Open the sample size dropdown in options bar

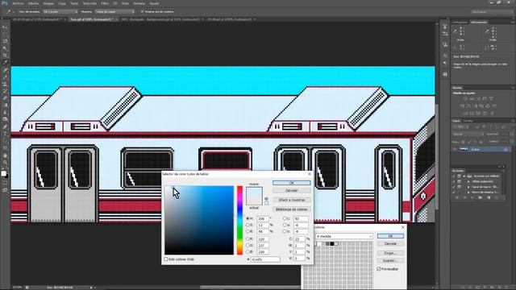[x=60, y=11]
